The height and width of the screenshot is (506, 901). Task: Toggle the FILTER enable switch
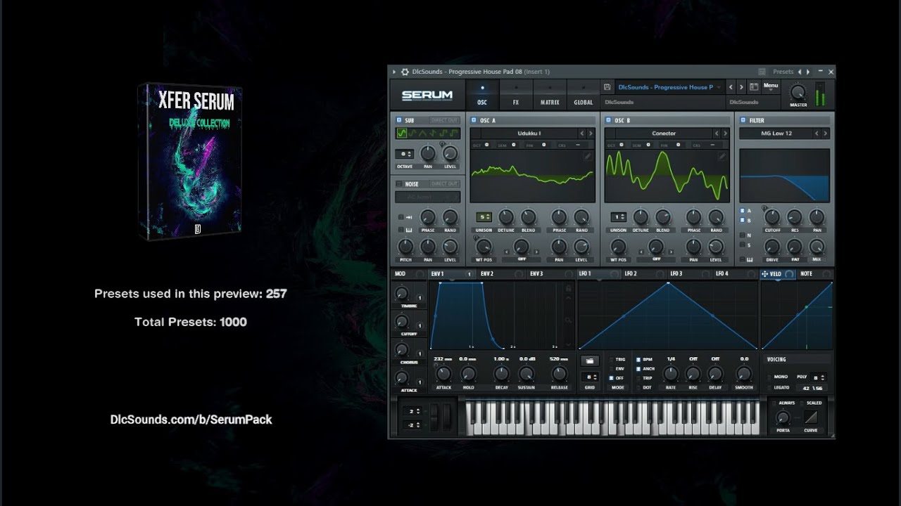click(743, 120)
